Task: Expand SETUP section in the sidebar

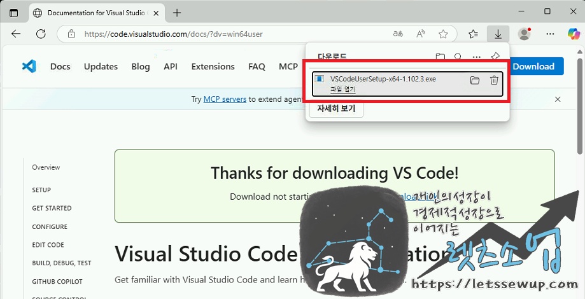Action: pos(41,190)
